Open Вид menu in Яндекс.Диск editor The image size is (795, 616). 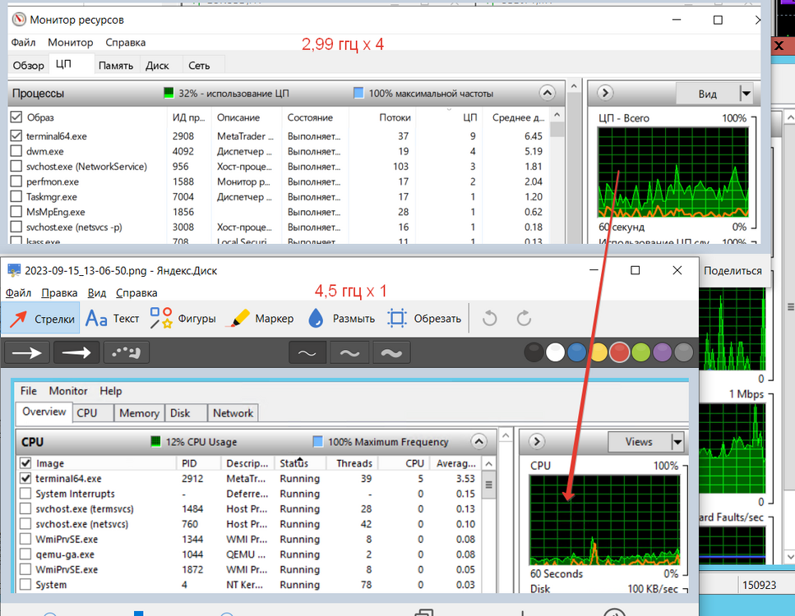[x=97, y=292]
